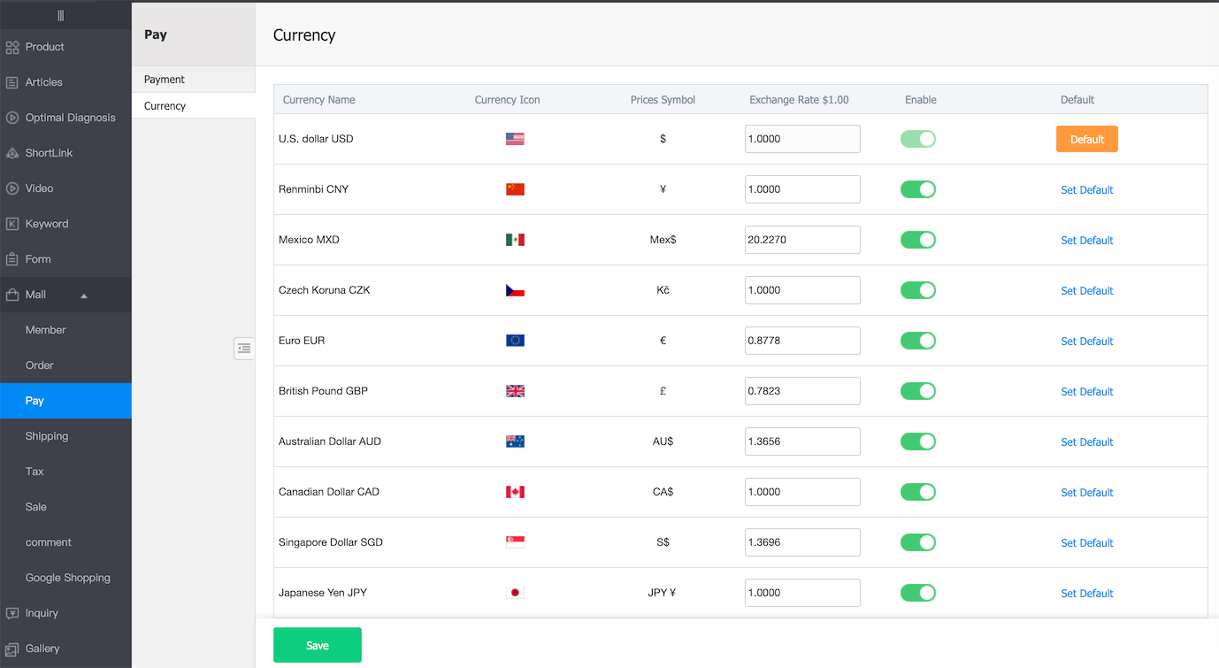Screen dimensions: 1219x668
Task: Click the Product icon in sidebar
Action: pyautogui.click(x=12, y=47)
